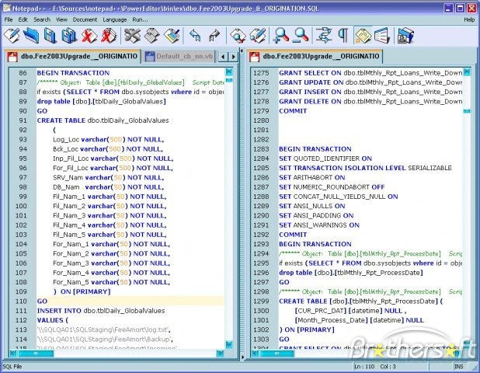Select left view dbo.Fee2003Upgrade tab
Screen dimensions: 480x373
coord(73,57)
